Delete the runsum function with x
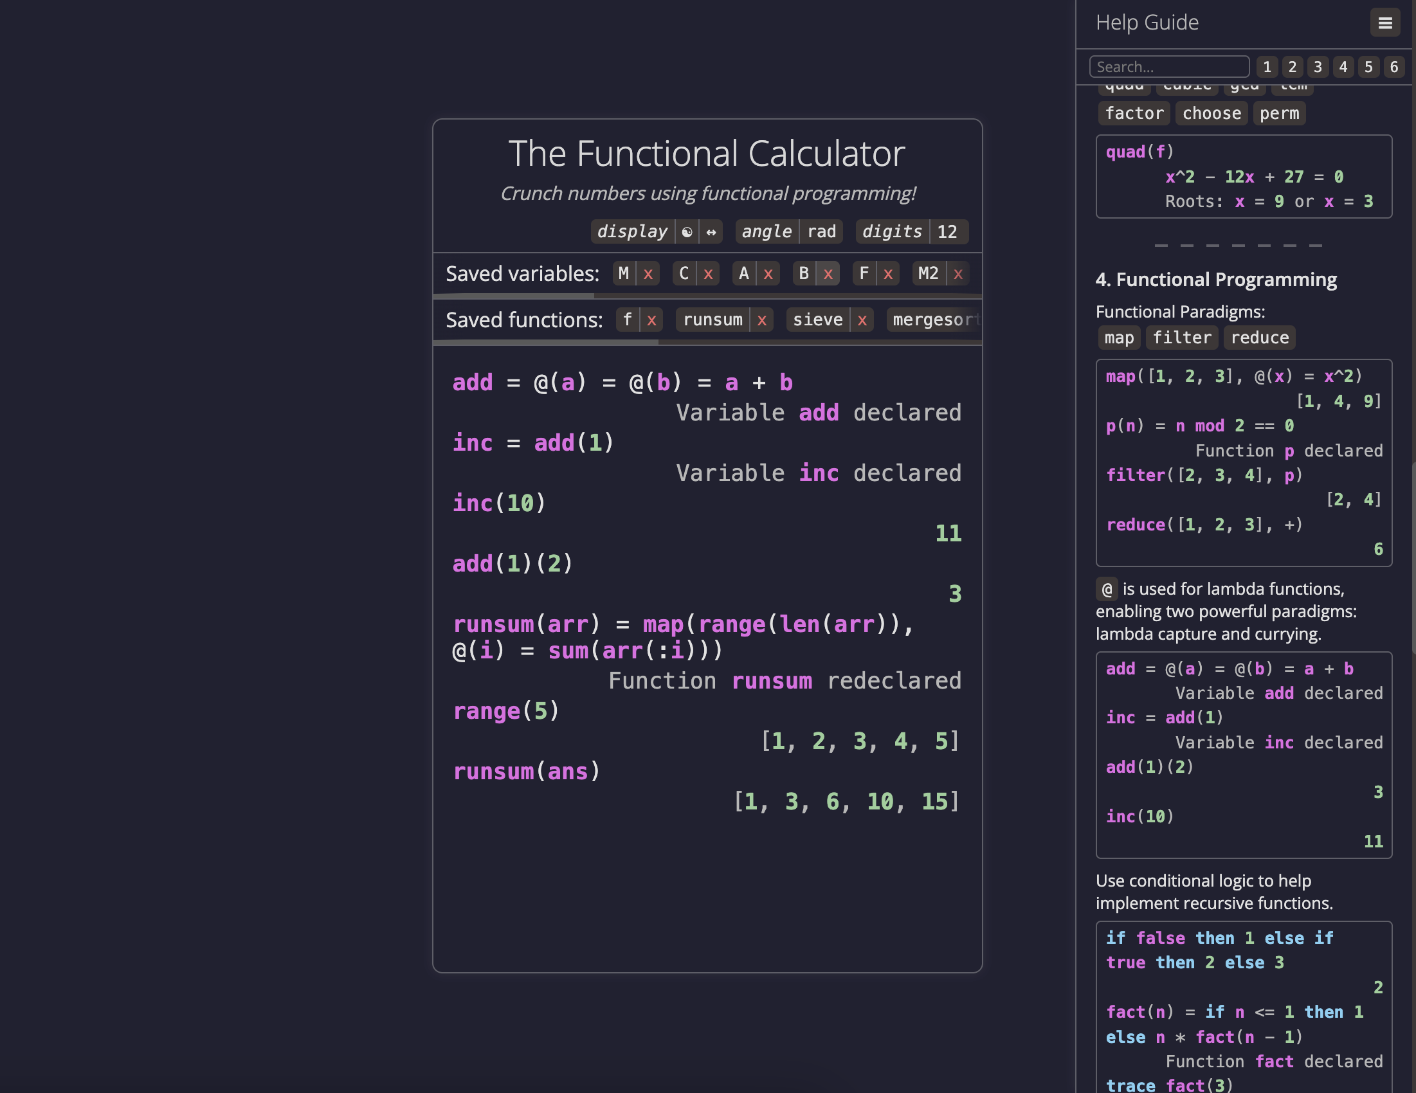Screen dimensions: 1416x1093 [762, 320]
